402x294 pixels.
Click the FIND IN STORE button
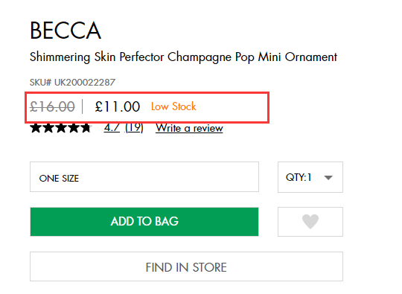coord(186,266)
